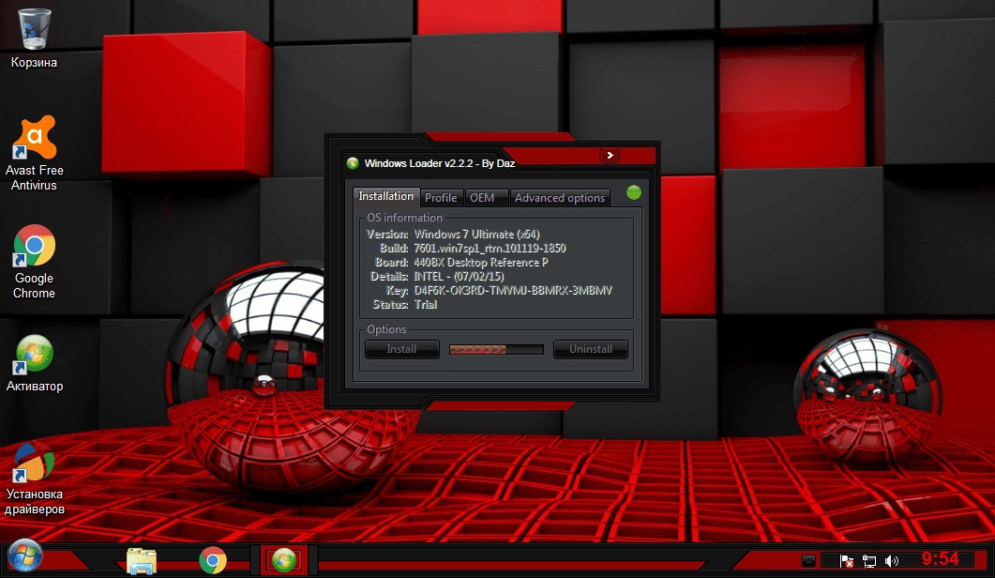
Task: Click the Details value INTEL - (07/02/15)
Action: coord(459,276)
